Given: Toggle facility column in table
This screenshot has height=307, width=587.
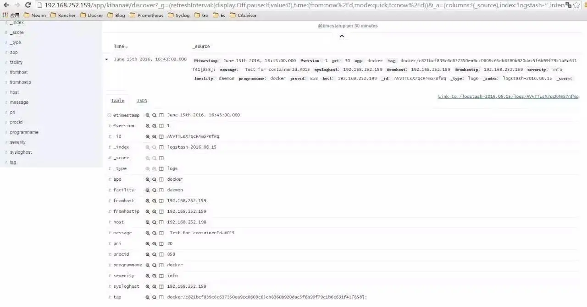Looking at the screenshot, I should 161,190.
